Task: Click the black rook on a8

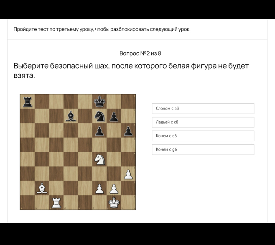Action: [x=27, y=101]
